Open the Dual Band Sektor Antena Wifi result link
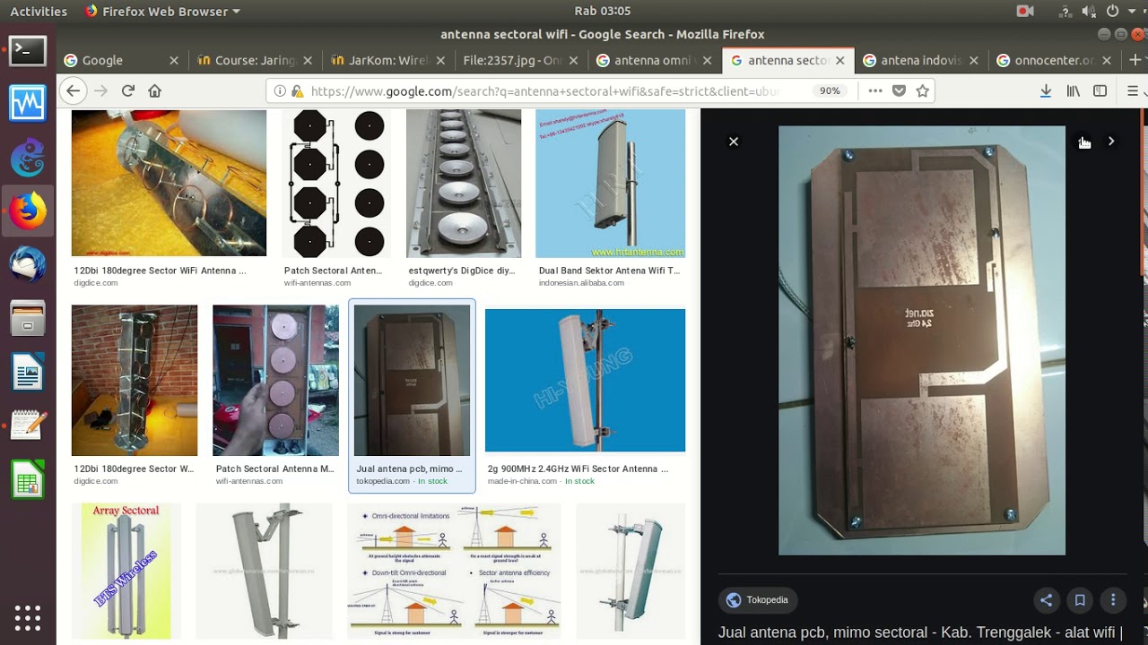Image resolution: width=1148 pixels, height=645 pixels. point(609,271)
